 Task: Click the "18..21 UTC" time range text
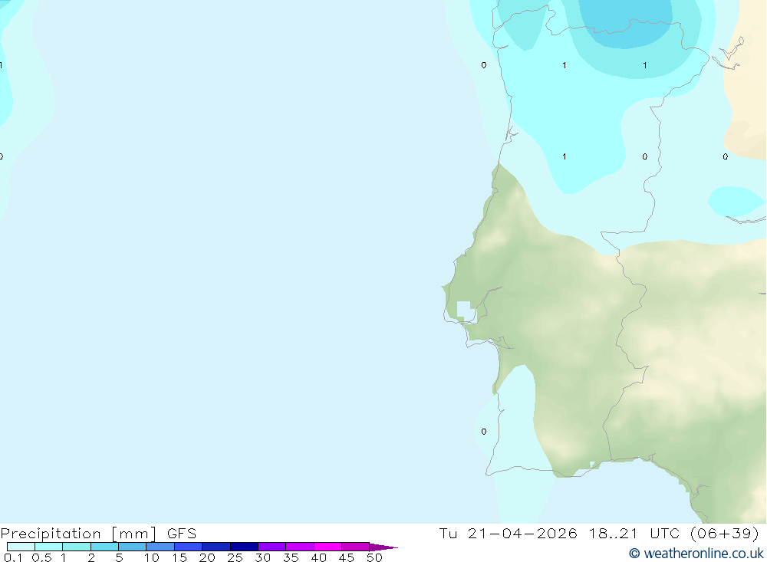pos(636,533)
